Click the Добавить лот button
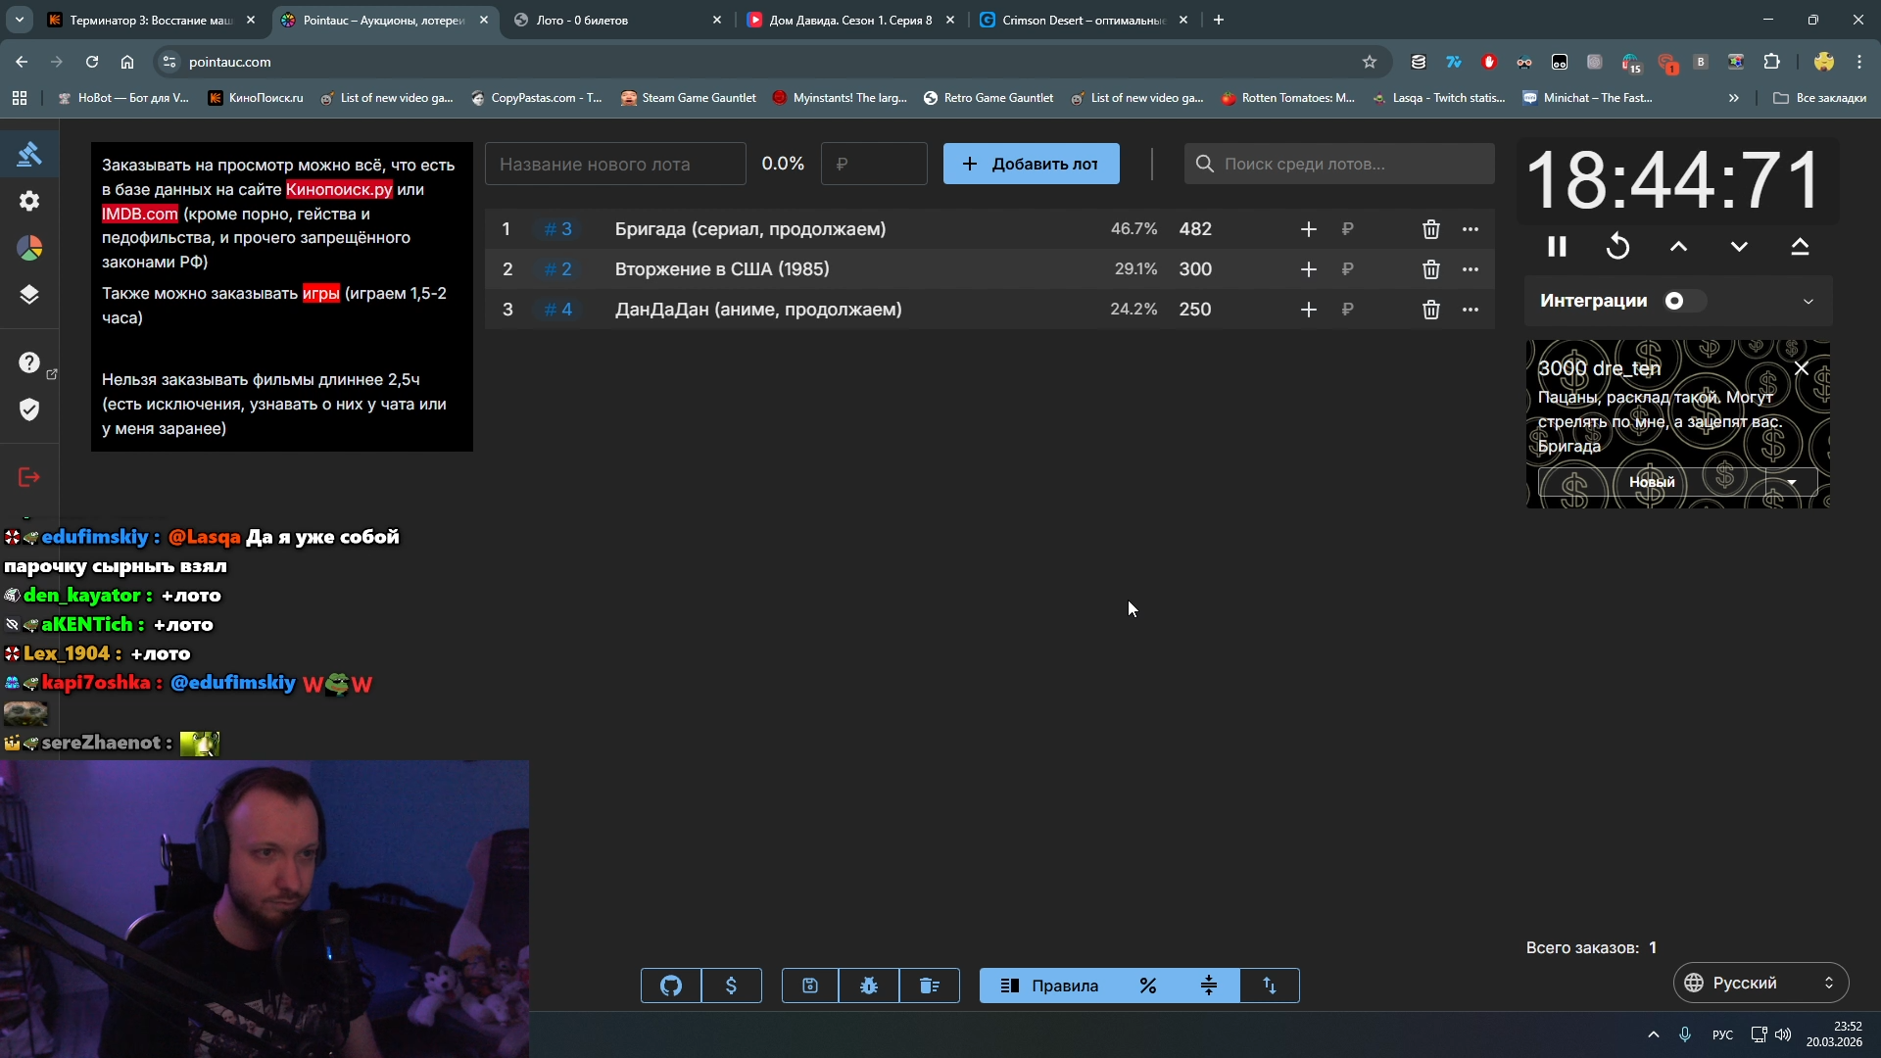Image resolution: width=1881 pixels, height=1058 pixels. pos(1031,164)
